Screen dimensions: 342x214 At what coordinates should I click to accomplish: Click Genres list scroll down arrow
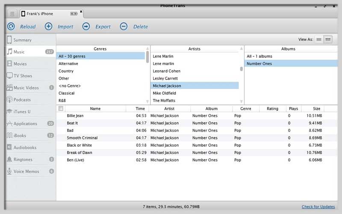click(x=147, y=101)
